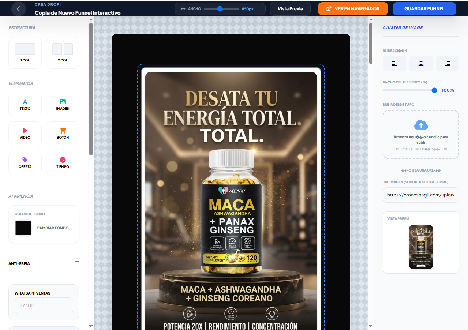Click the cloud upload icon
The height and width of the screenshot is (330, 468).
421,125
